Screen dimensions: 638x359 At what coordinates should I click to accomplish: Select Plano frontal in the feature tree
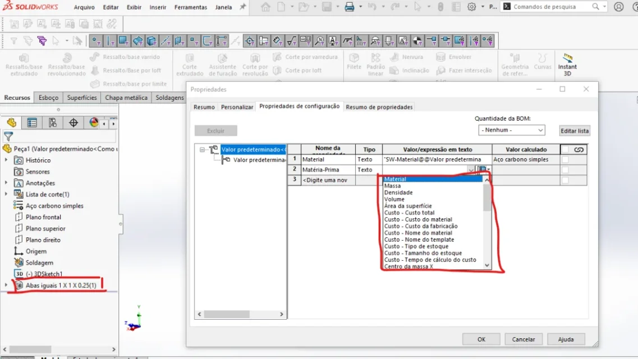point(43,217)
